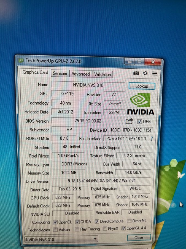Open the Advanced tab
Viewport: 186px width, 249px height.
point(80,74)
